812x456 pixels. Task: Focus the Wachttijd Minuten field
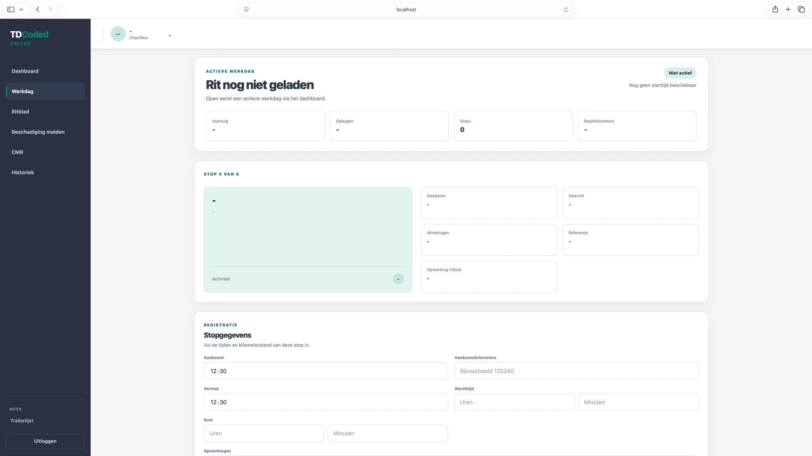639,402
